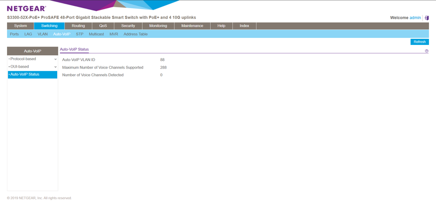This screenshot has height=201, width=436.
Task: Click the logout icon beside admin
Action: click(426, 18)
